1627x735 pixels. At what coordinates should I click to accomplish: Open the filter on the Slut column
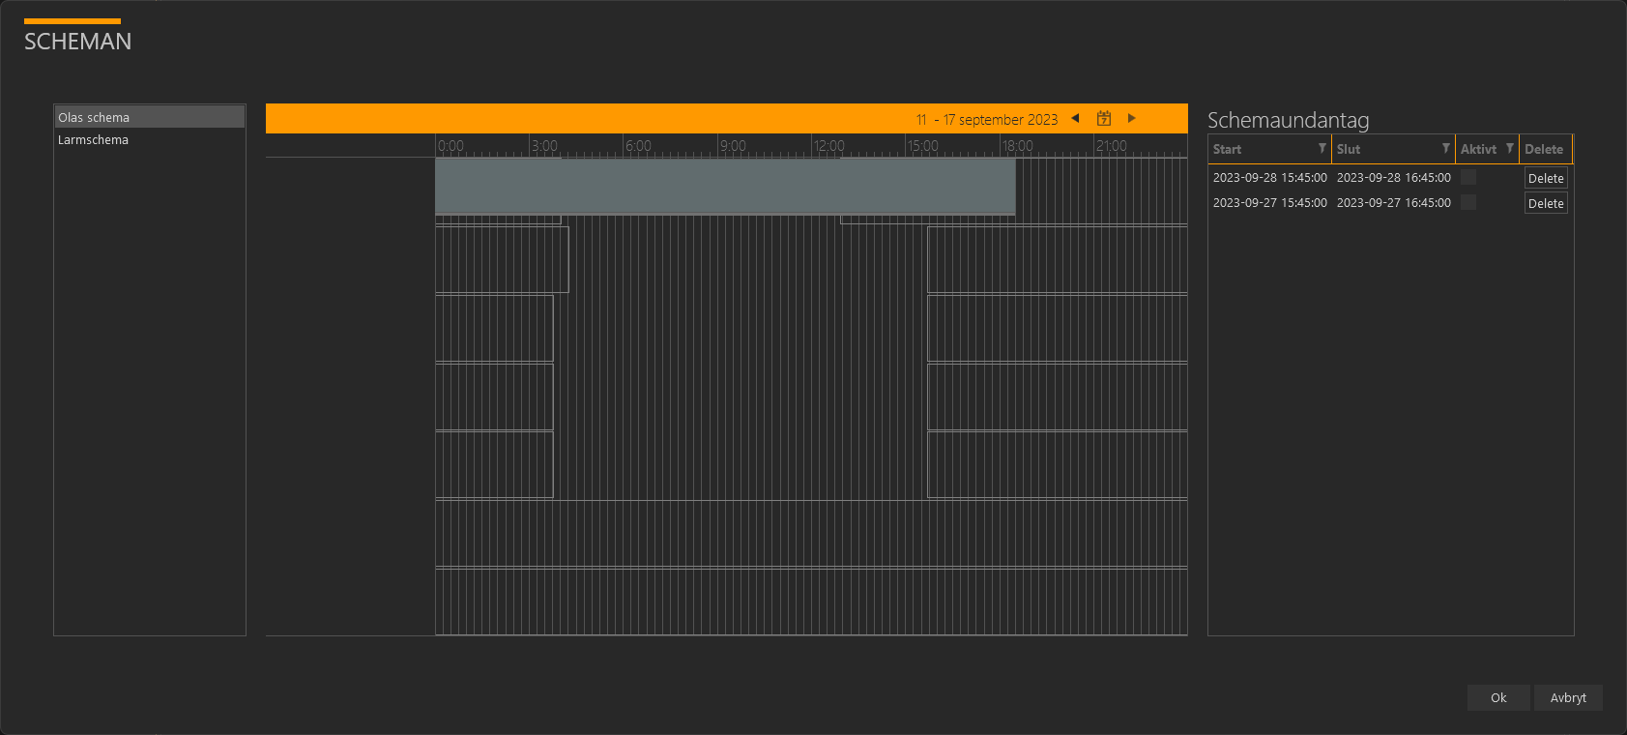click(1445, 149)
